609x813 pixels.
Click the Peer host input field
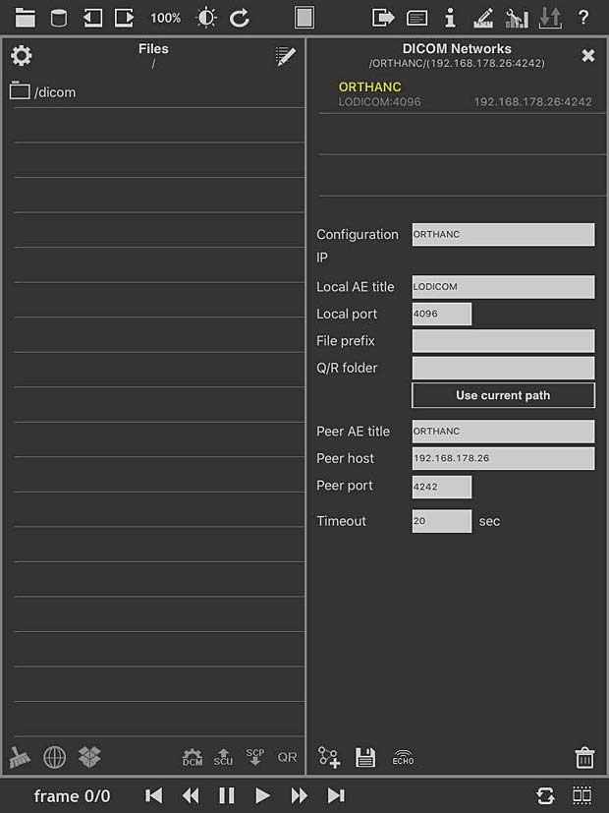click(x=503, y=458)
